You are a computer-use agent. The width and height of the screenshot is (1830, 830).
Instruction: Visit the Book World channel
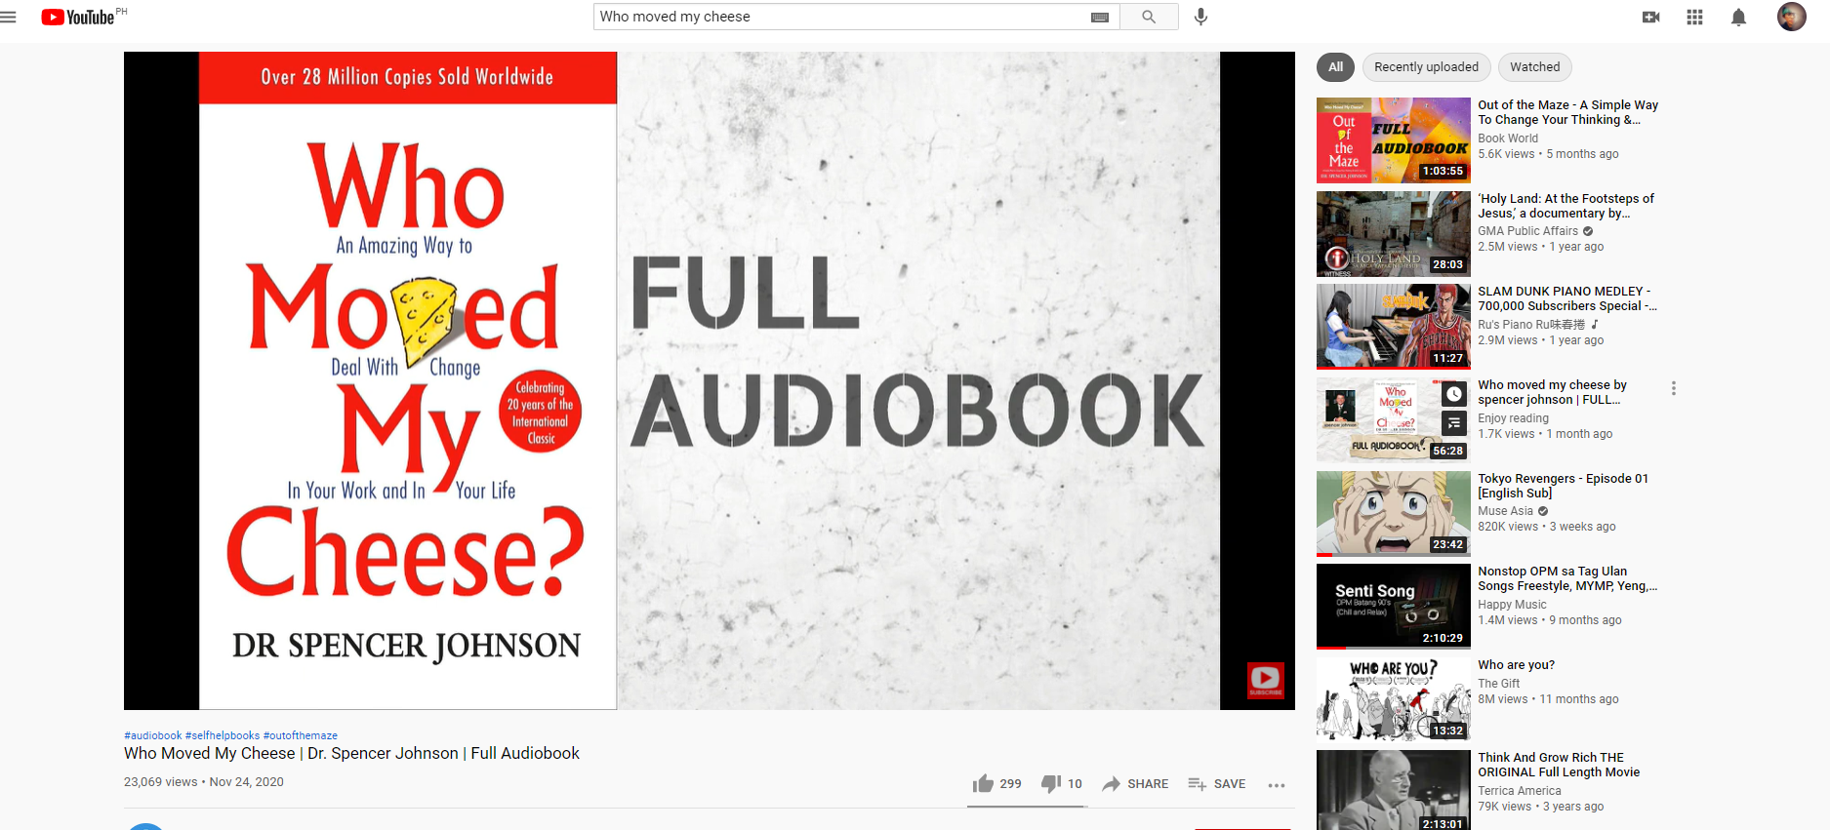tap(1508, 138)
